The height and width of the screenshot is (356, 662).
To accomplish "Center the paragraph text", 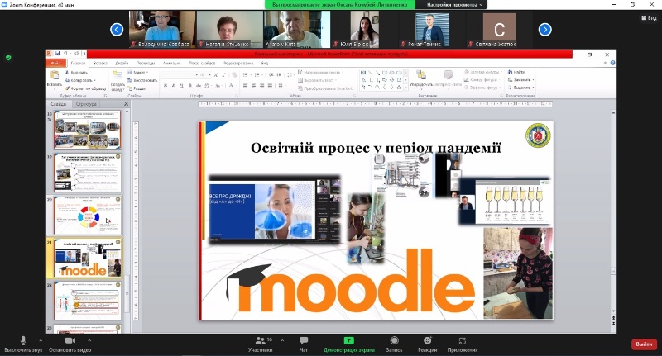I will tap(254, 86).
